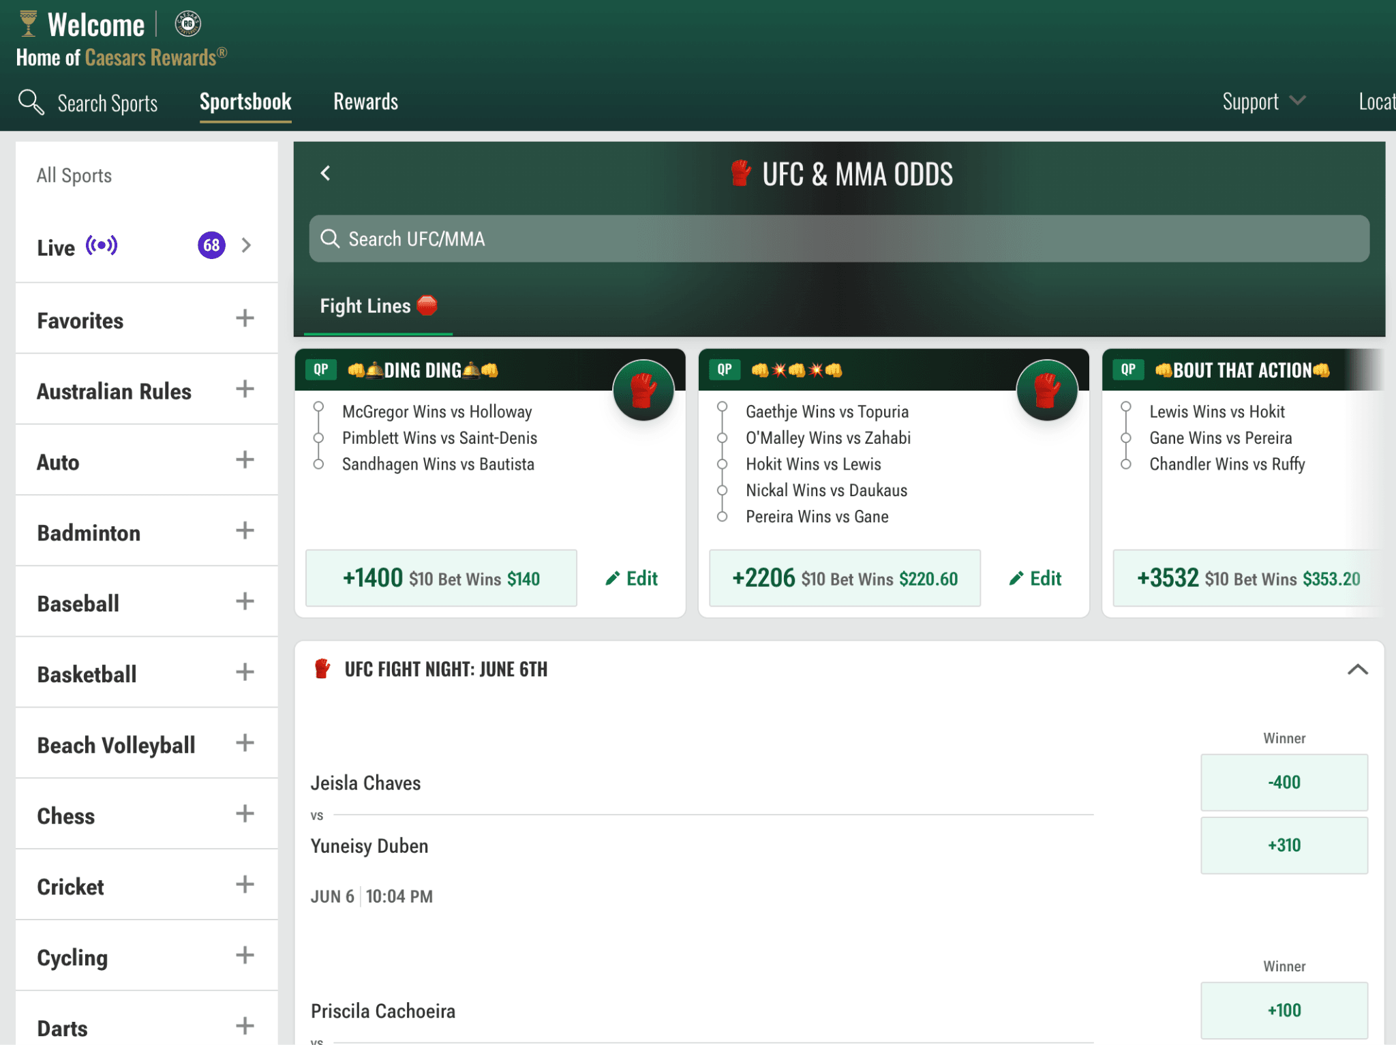Expand the Favorites section
Image resolution: width=1396 pixels, height=1045 pixels.
(245, 318)
